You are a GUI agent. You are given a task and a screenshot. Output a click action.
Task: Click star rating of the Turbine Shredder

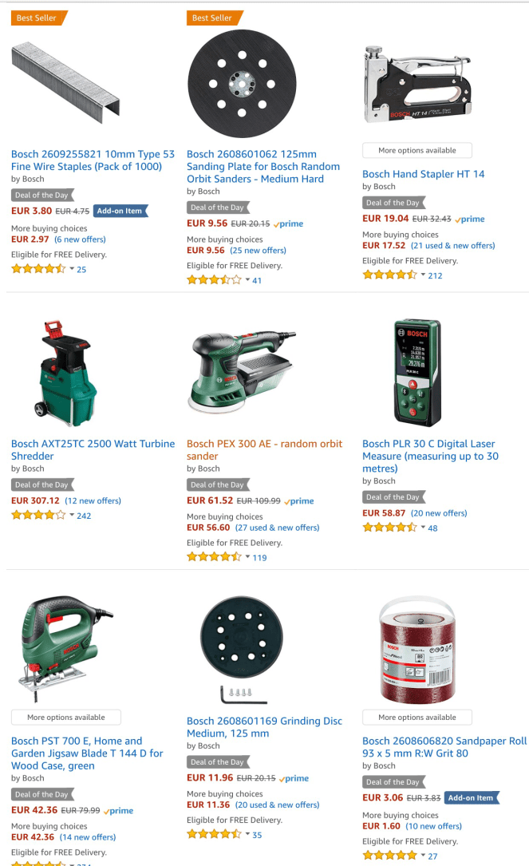tap(38, 516)
